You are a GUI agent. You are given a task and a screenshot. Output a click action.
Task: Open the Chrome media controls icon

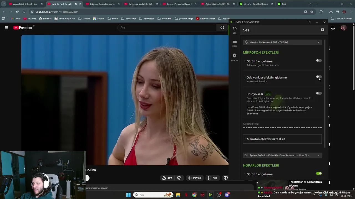338,12
